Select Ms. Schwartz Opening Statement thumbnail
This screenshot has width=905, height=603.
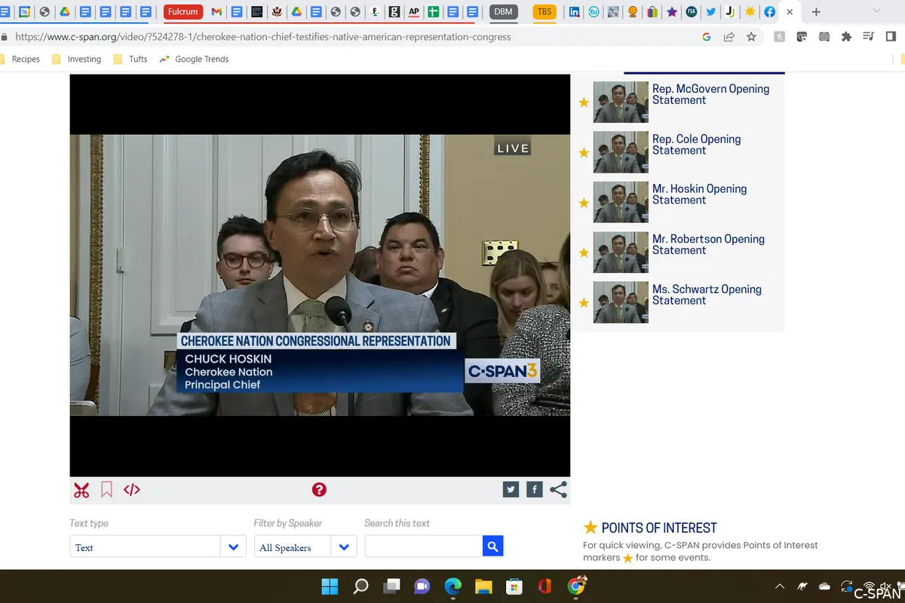point(621,302)
